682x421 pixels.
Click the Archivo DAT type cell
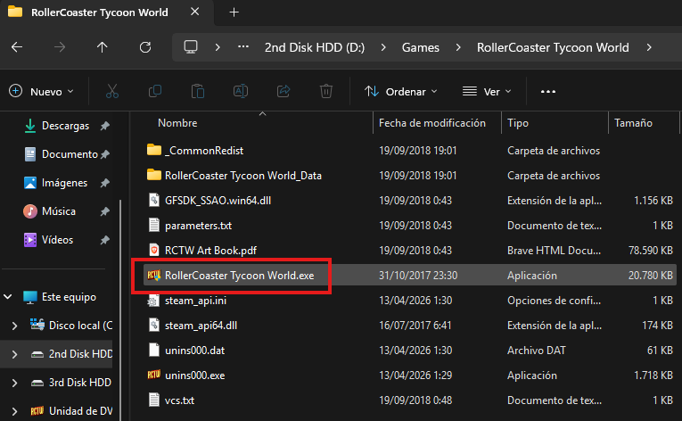coord(537,350)
